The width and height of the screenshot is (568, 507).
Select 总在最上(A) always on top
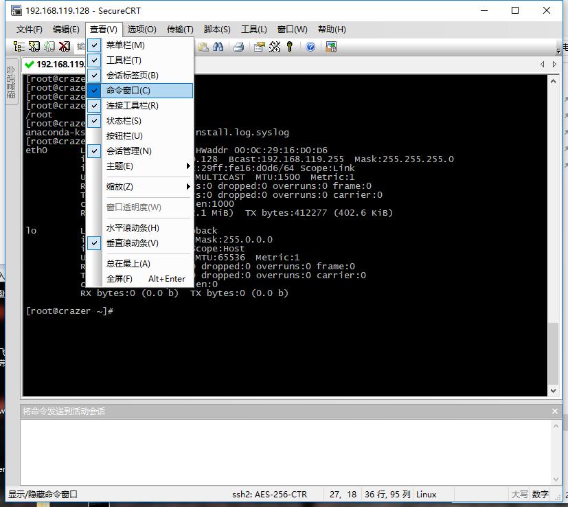pyautogui.click(x=139, y=264)
